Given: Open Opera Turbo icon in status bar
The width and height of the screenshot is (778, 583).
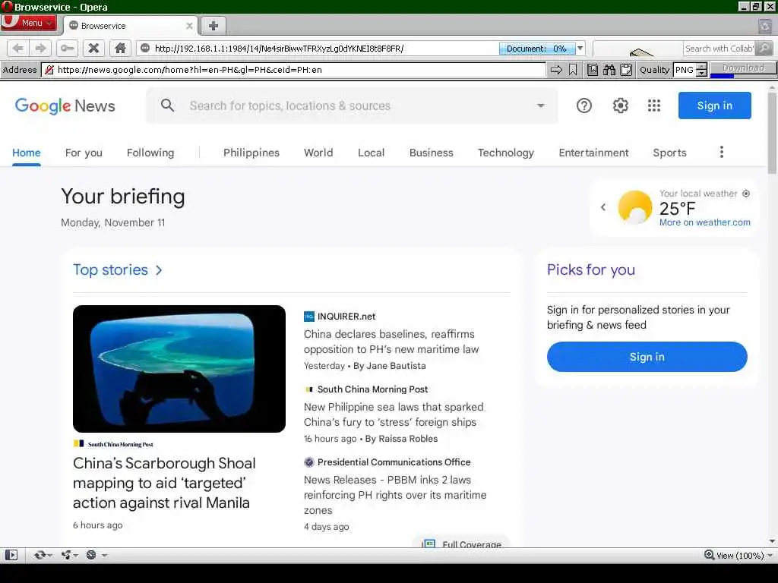Looking at the screenshot, I should pos(91,555).
